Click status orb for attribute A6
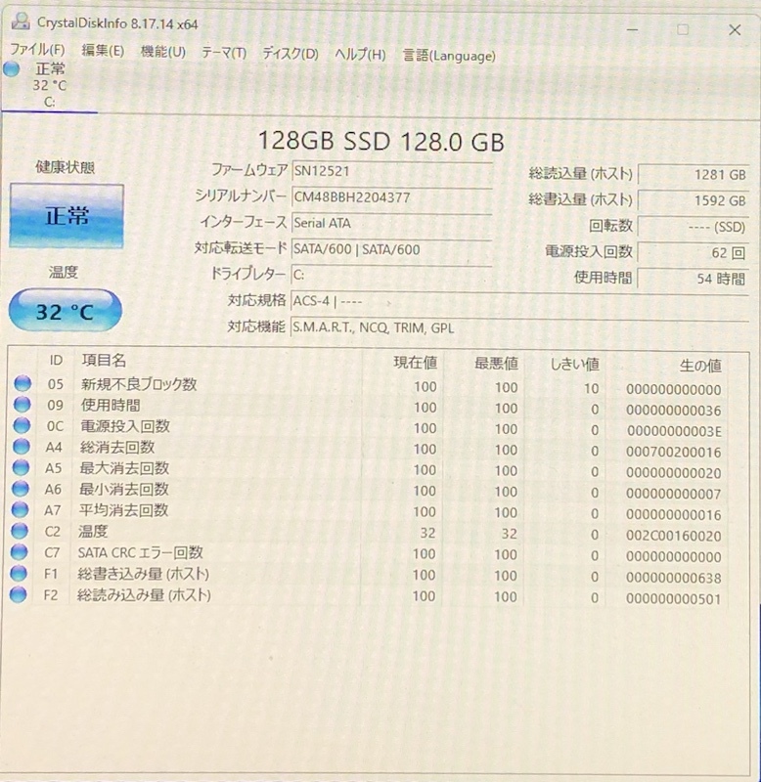The width and height of the screenshot is (761, 782). 20,488
